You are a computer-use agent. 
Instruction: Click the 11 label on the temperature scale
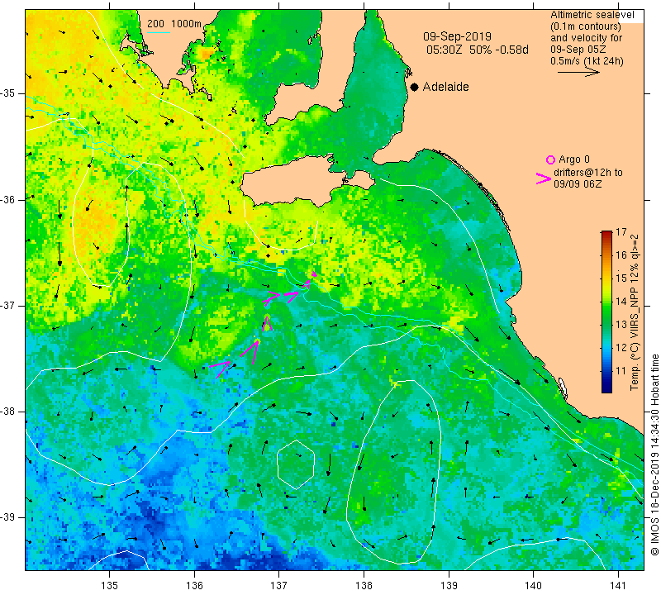click(x=621, y=371)
